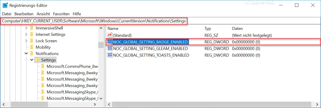Click the DWORD icon of NOC_GLOBAL_SETTING_BADGE_ENABLED

[x=110, y=42]
